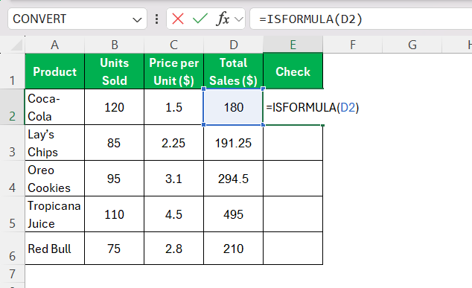
Task: Select the Coca-Cola cell
Action: (x=55, y=107)
